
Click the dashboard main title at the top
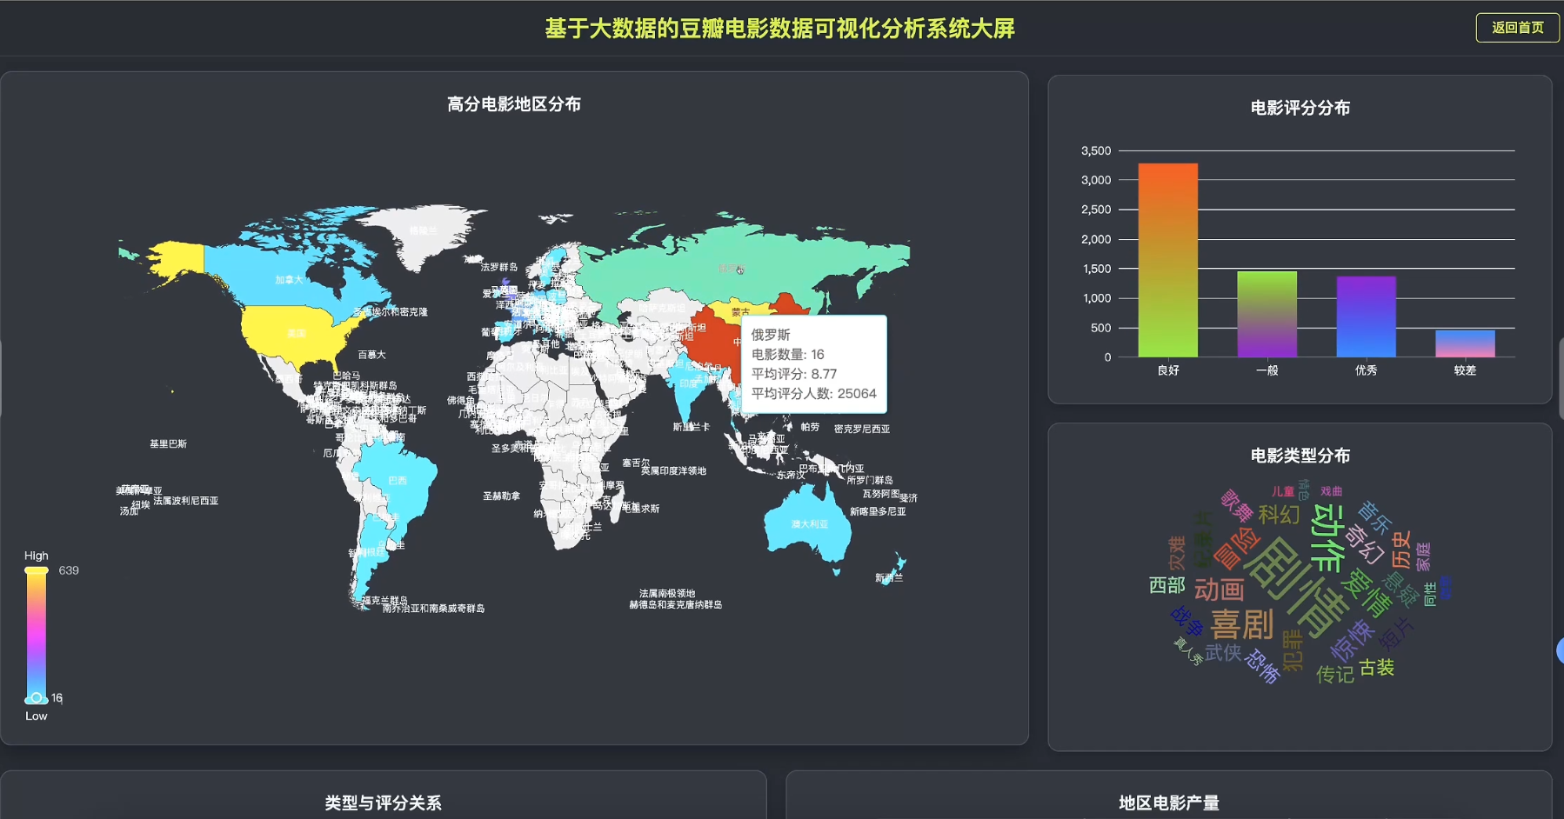click(779, 29)
